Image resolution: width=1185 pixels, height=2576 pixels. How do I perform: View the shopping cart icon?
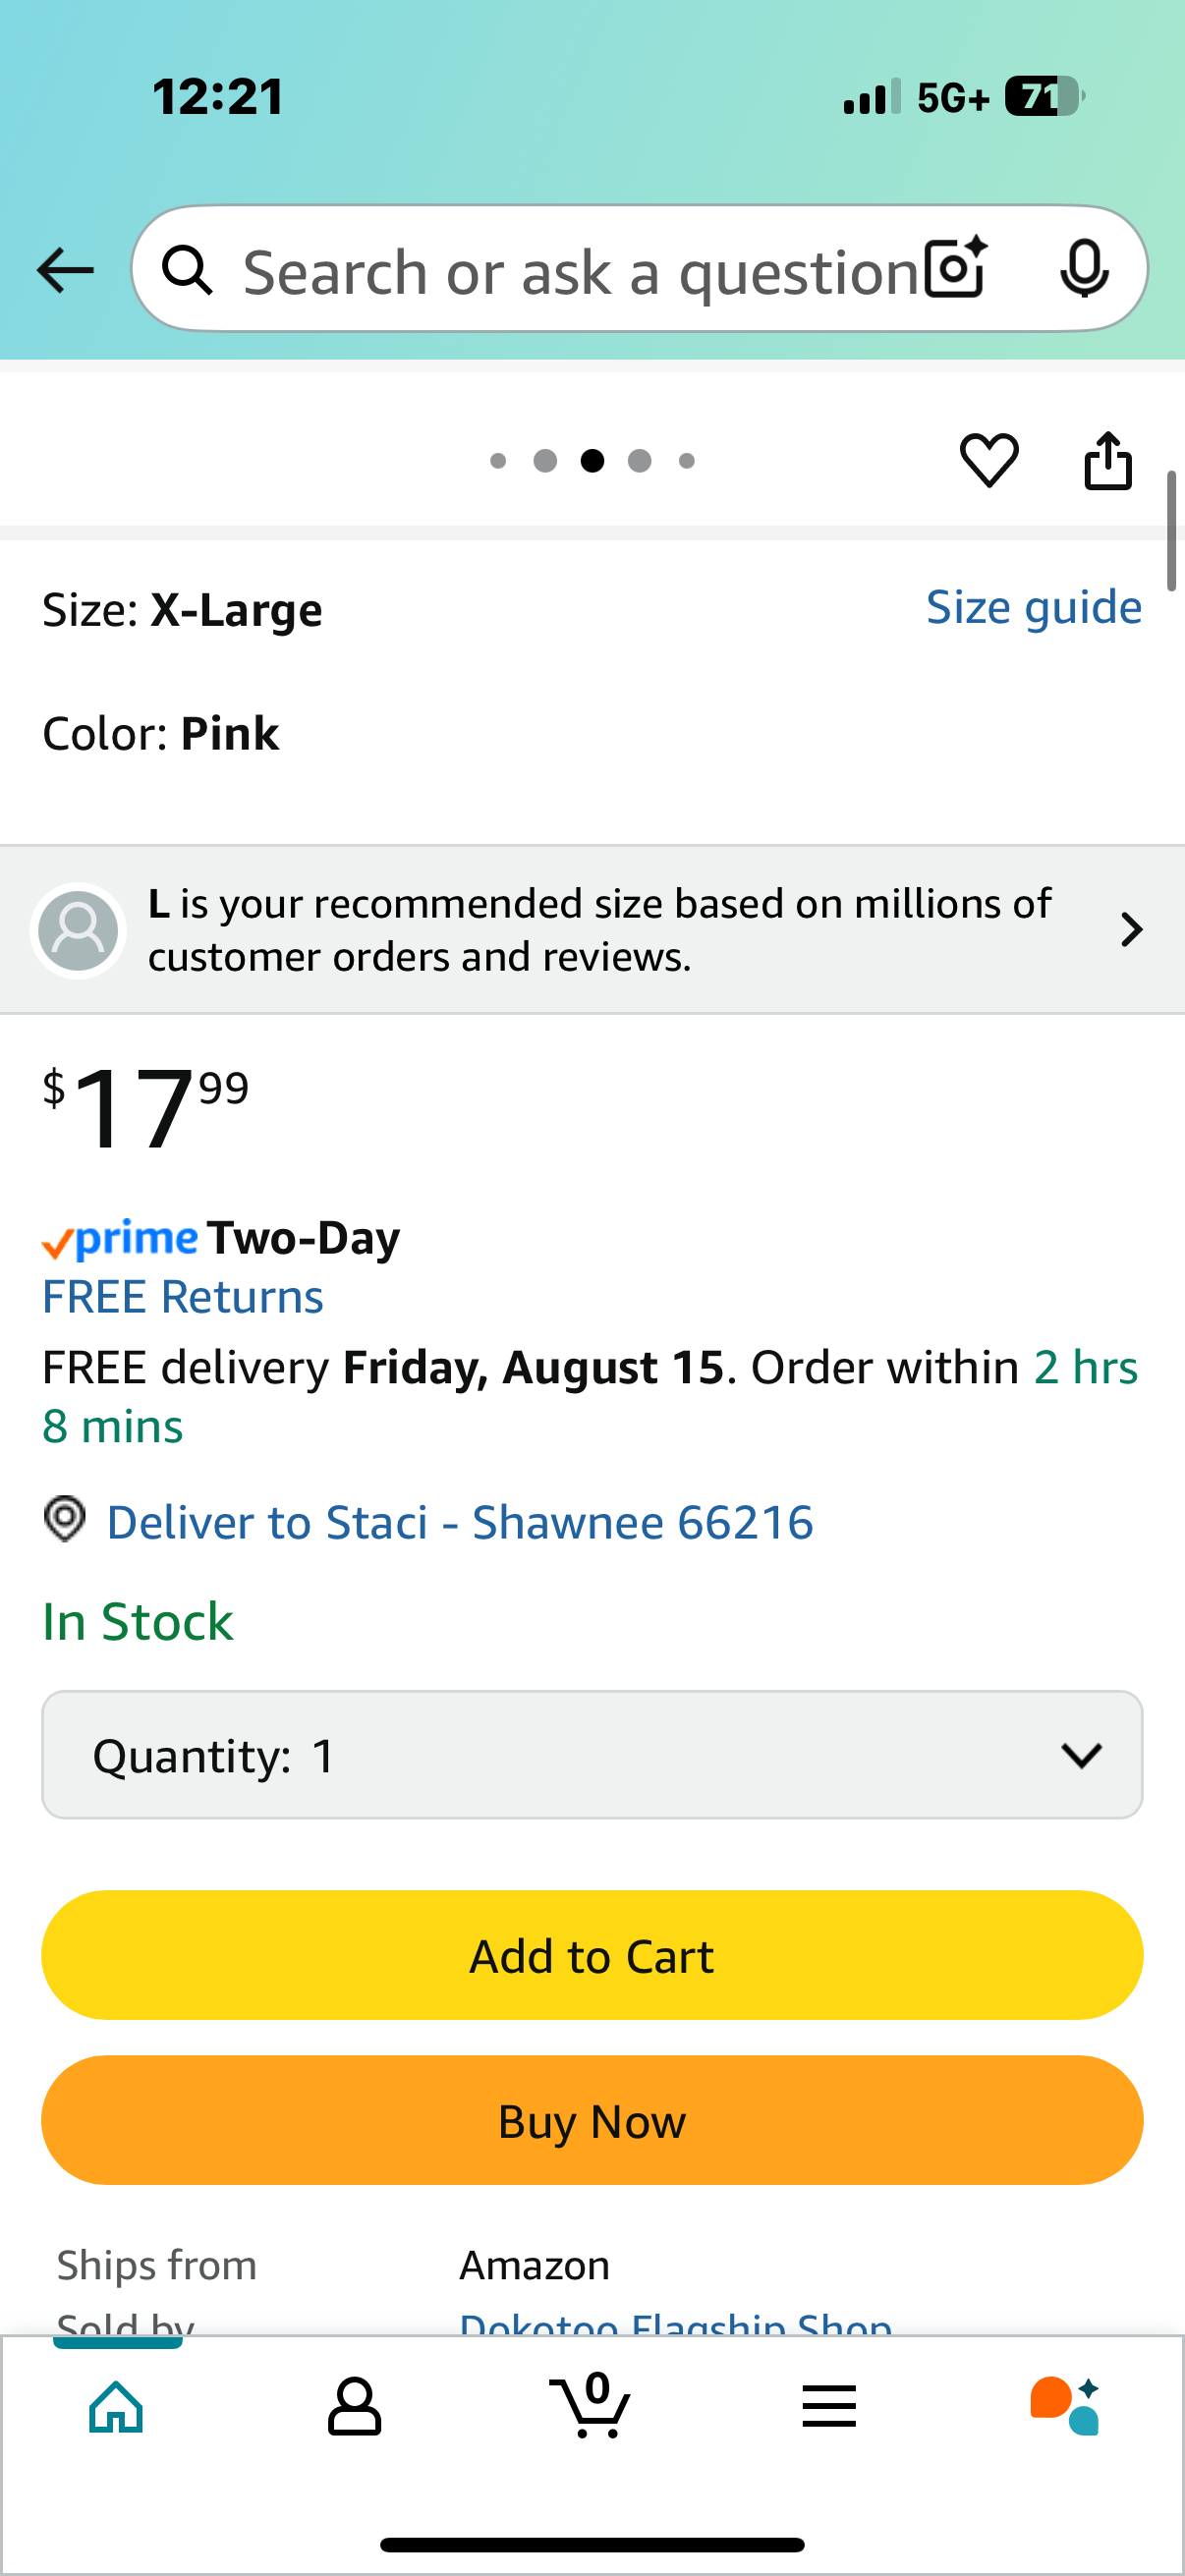pos(591,2404)
